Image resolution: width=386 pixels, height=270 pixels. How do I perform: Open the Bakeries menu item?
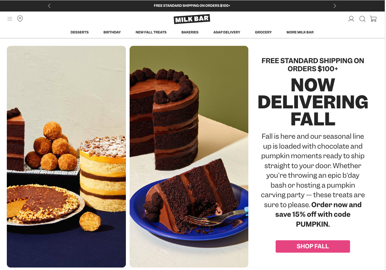190,32
